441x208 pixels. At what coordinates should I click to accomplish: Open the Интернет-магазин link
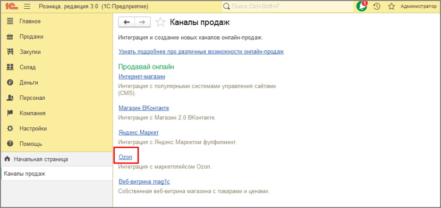142,76
